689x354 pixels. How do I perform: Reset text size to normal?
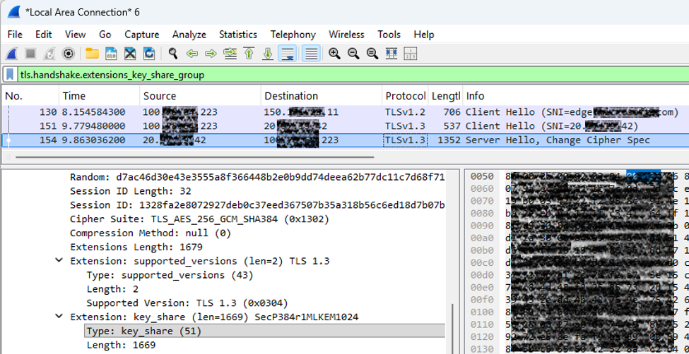tap(372, 54)
